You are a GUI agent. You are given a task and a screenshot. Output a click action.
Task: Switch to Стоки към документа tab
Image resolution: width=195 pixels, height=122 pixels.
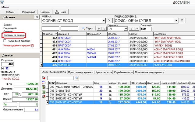pyautogui.click(x=54, y=72)
